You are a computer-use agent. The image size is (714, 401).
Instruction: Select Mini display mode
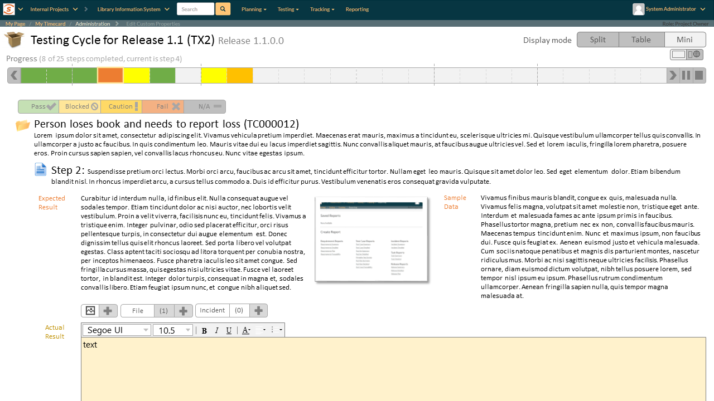pyautogui.click(x=685, y=40)
